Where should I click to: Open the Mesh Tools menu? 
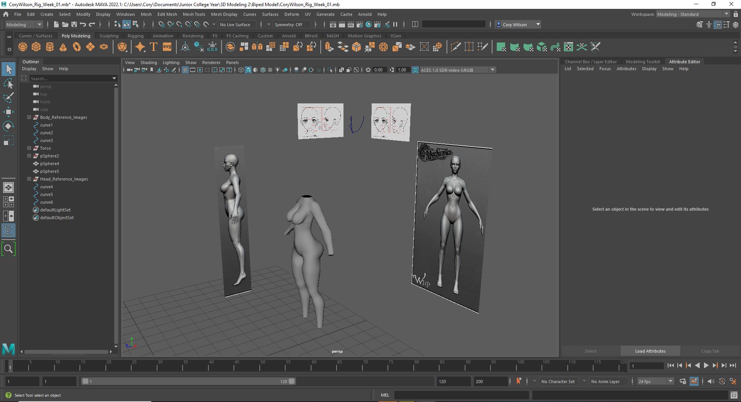pyautogui.click(x=194, y=14)
